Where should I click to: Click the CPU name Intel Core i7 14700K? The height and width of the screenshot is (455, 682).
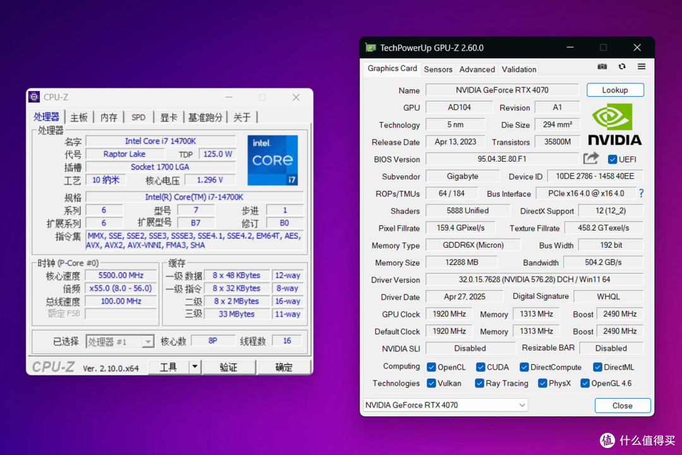coord(160,141)
